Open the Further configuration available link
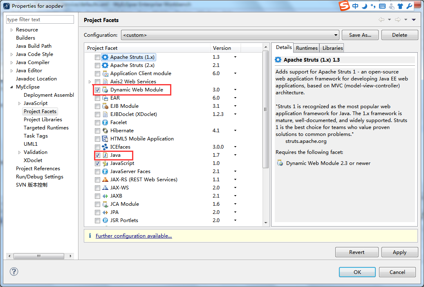This screenshot has height=287, width=424. [x=134, y=236]
